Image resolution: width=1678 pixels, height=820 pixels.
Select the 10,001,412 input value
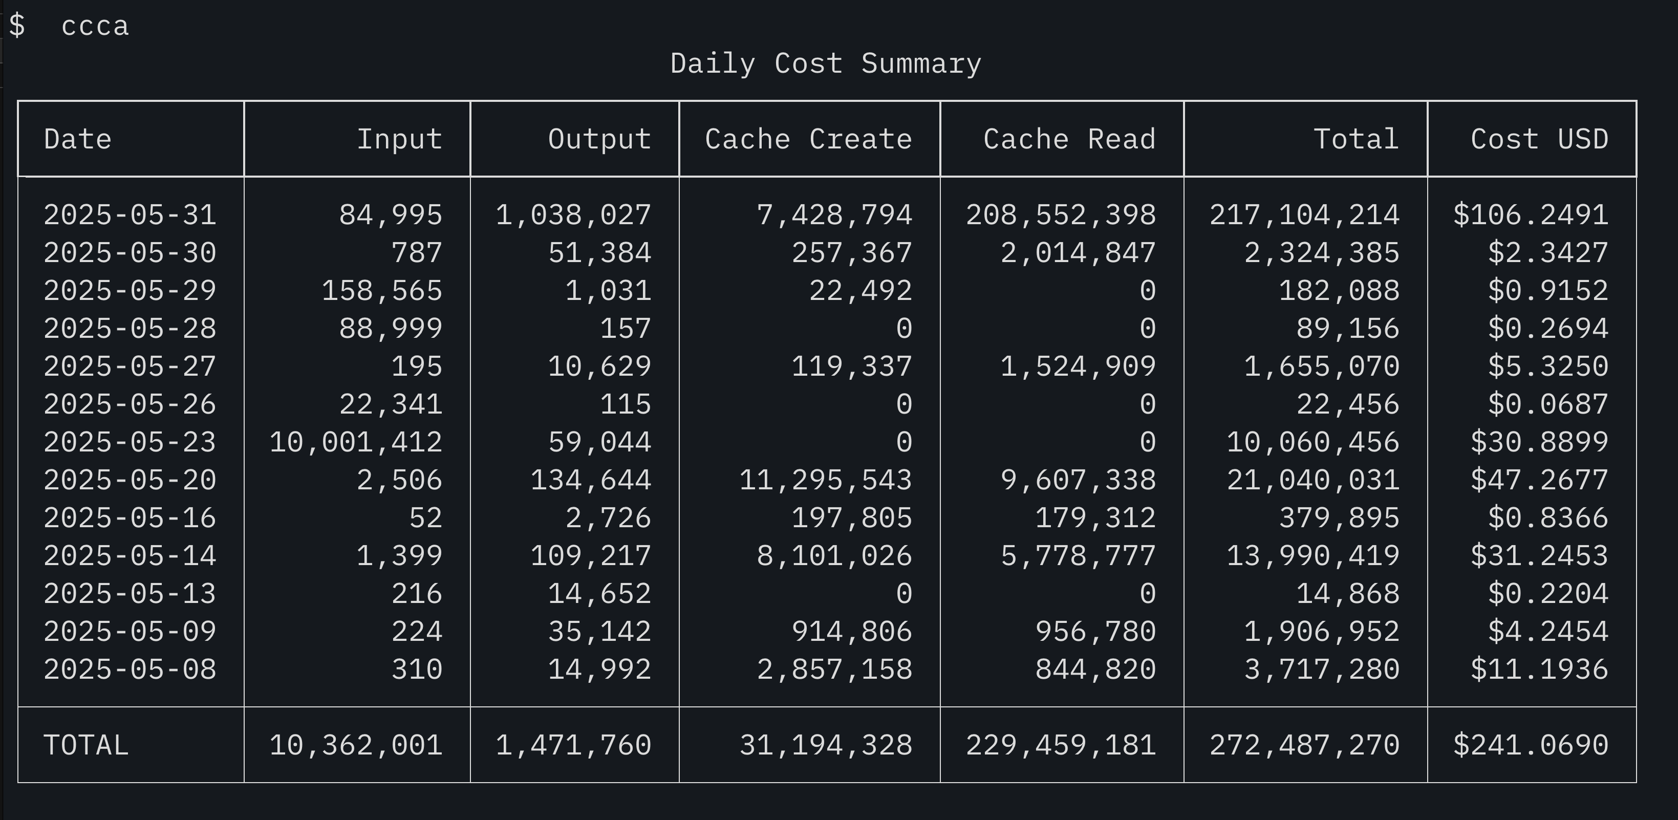tap(356, 442)
